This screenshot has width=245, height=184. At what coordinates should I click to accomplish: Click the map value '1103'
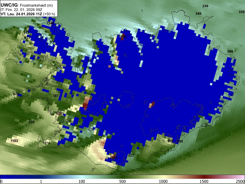(x=14, y=141)
